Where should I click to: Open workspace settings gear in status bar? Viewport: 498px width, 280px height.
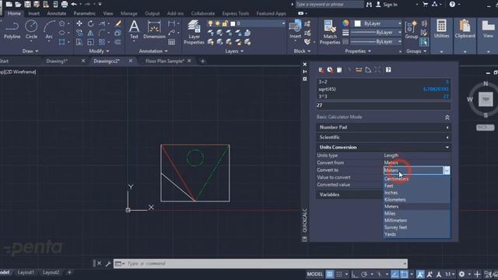click(461, 275)
